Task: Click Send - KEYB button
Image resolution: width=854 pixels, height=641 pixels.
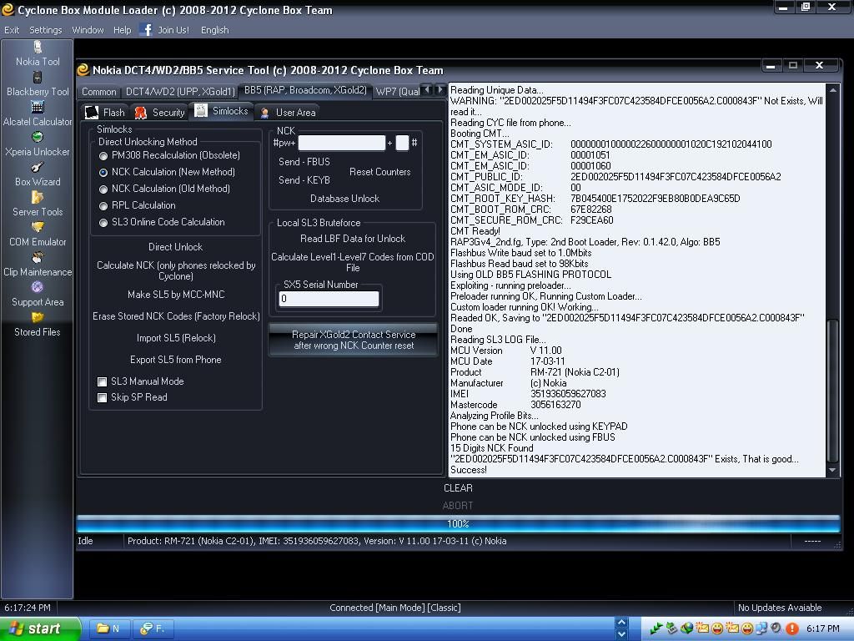Action: click(x=304, y=180)
